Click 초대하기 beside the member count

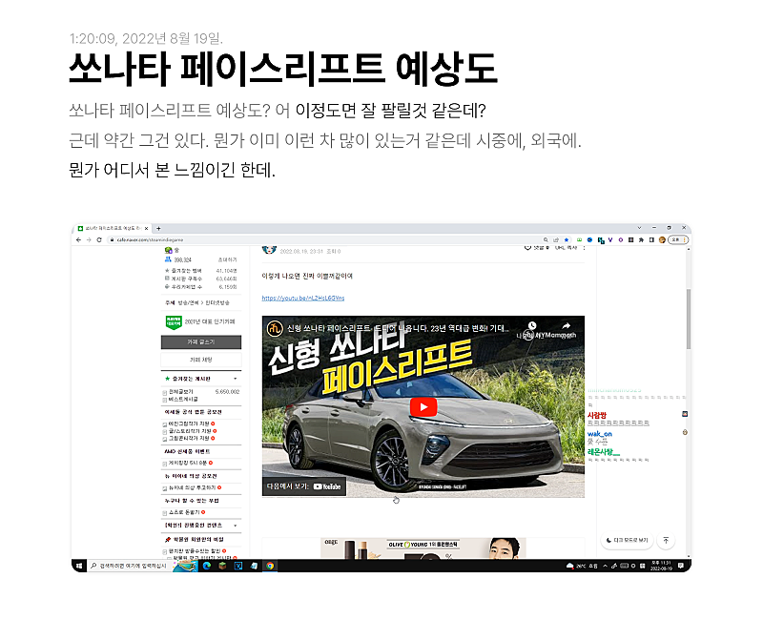pyautogui.click(x=227, y=259)
